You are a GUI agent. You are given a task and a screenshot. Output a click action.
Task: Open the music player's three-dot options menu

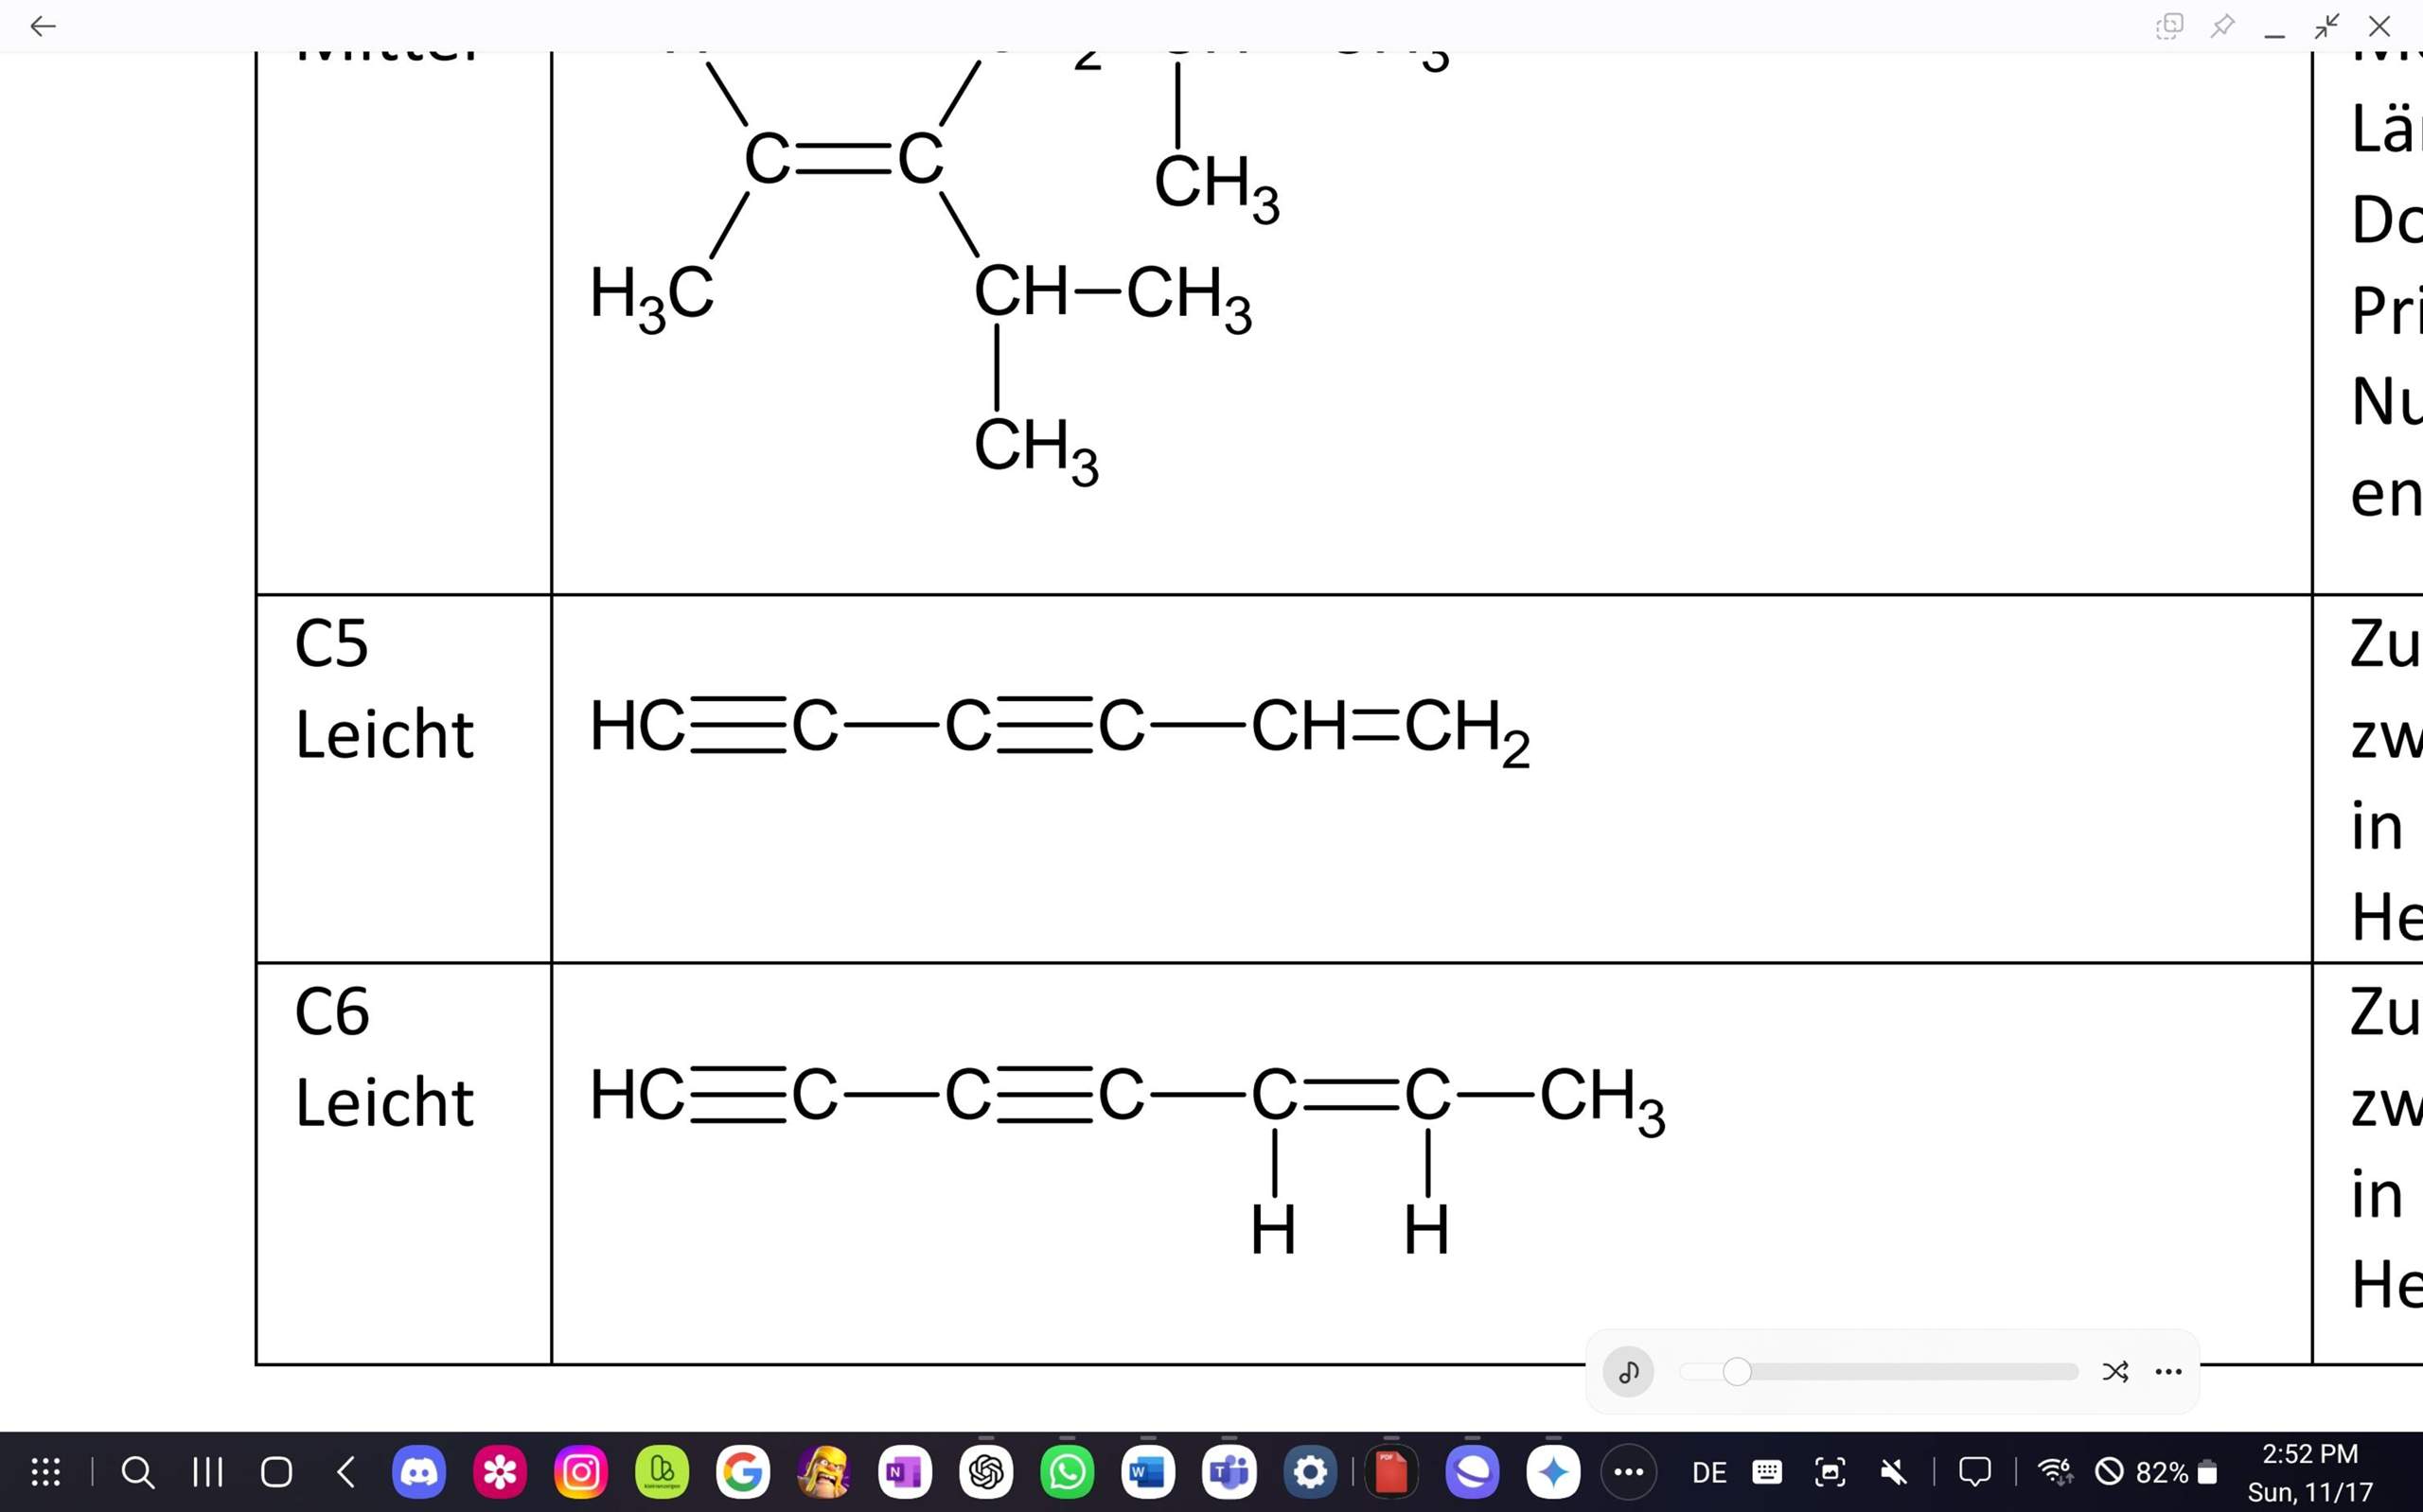2168,1372
